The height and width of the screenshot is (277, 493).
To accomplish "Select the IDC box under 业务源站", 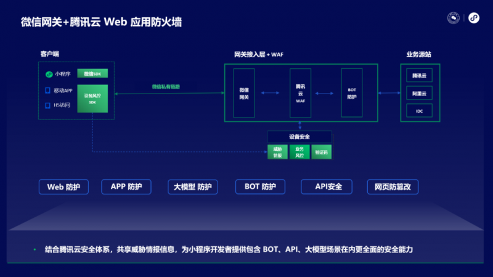I will tap(419, 111).
